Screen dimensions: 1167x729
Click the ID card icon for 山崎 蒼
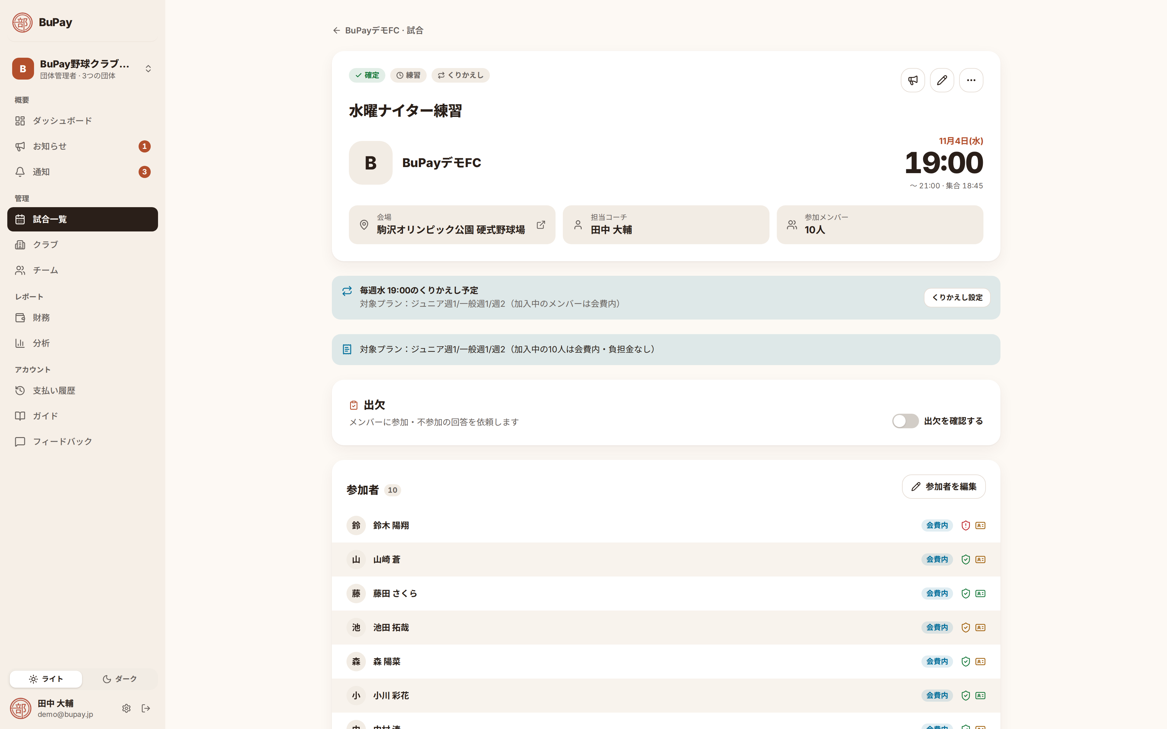980,559
